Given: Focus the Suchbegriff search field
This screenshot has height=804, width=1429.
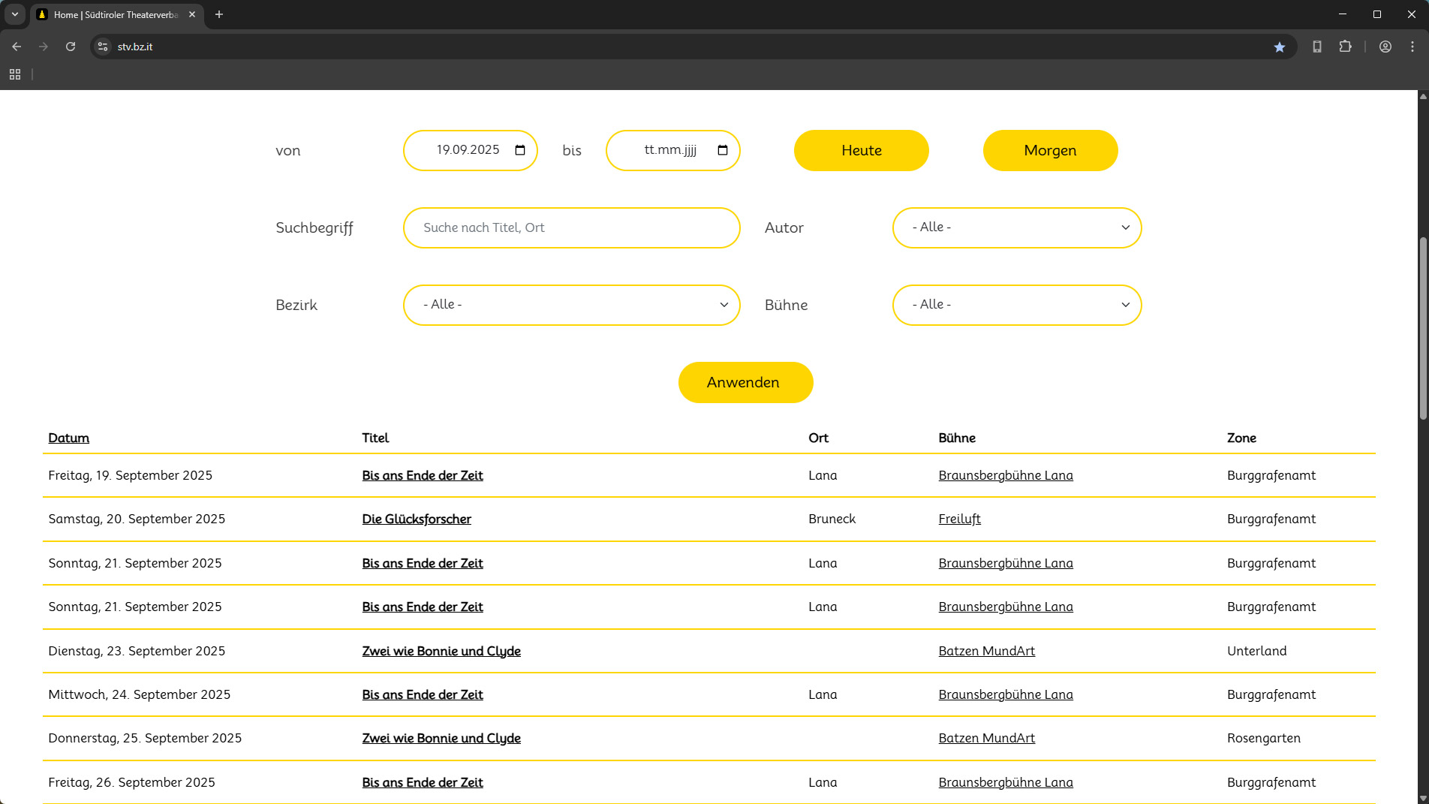Looking at the screenshot, I should 571,227.
